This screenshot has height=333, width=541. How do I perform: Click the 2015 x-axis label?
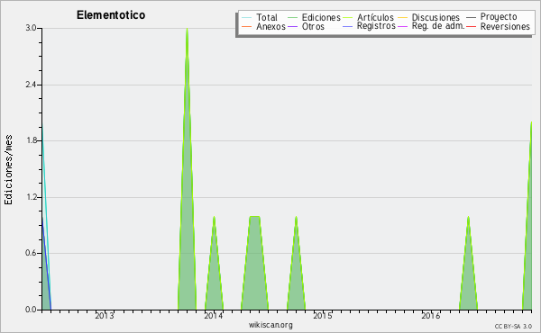coord(322,316)
